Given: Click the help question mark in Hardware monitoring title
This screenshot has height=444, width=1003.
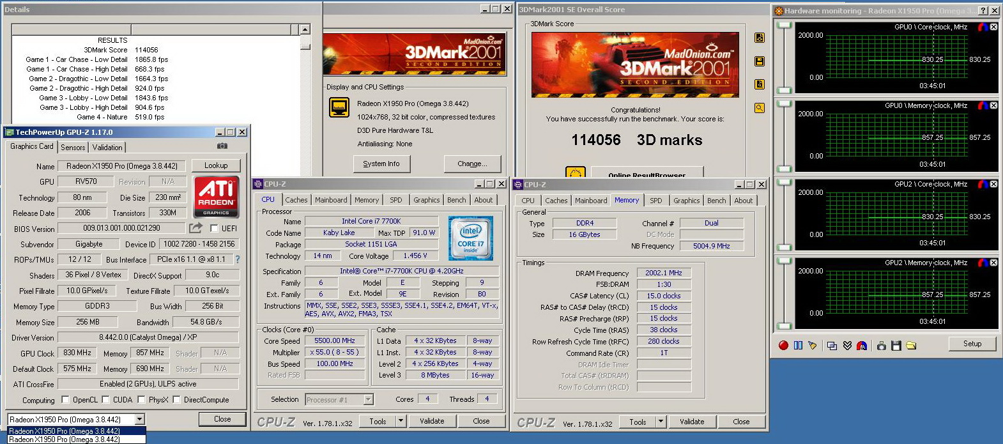Looking at the screenshot, I should point(983,11).
